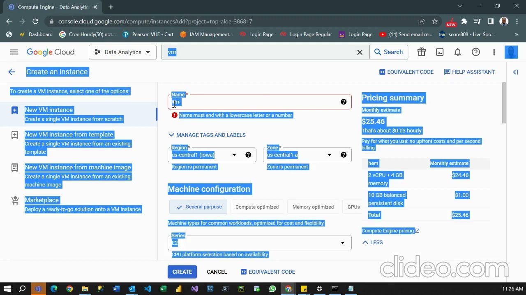Go back with the page arrow
526x295 pixels.
click(x=12, y=72)
